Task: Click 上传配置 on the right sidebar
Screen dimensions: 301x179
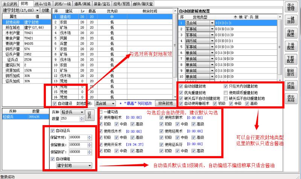Action: pyautogui.click(x=290, y=46)
